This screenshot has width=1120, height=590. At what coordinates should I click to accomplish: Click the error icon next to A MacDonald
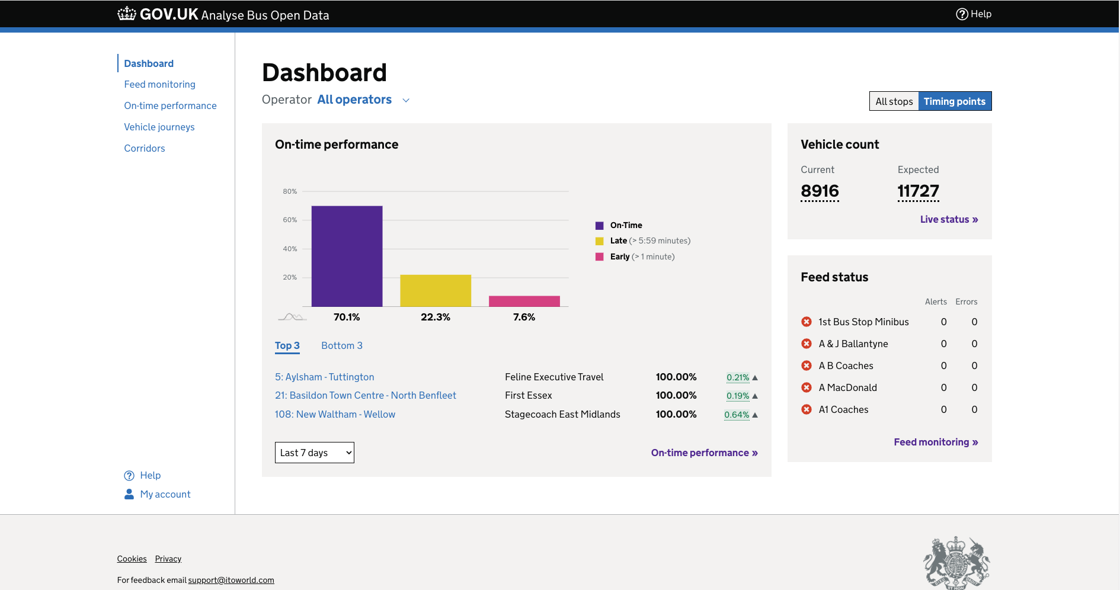click(806, 387)
